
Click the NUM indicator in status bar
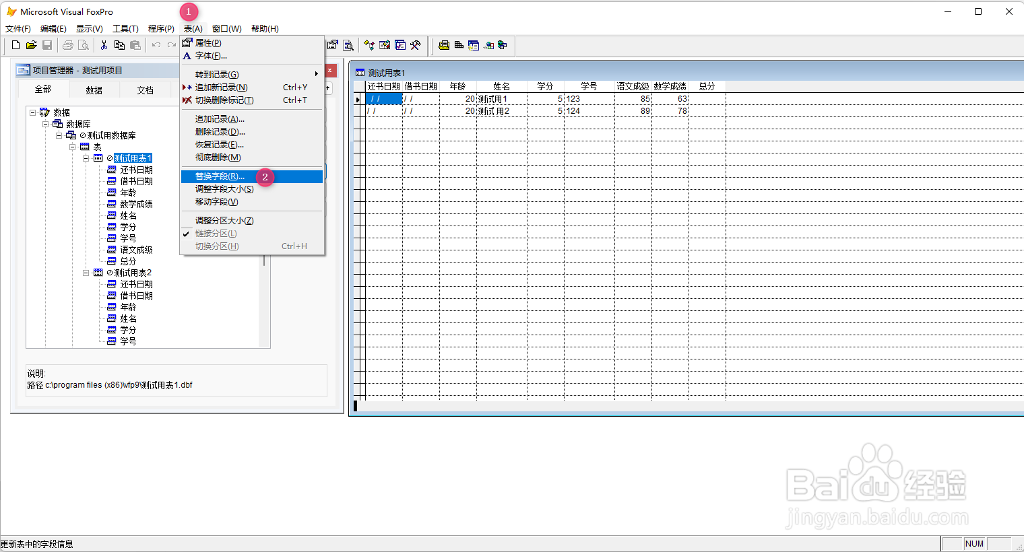click(x=974, y=544)
